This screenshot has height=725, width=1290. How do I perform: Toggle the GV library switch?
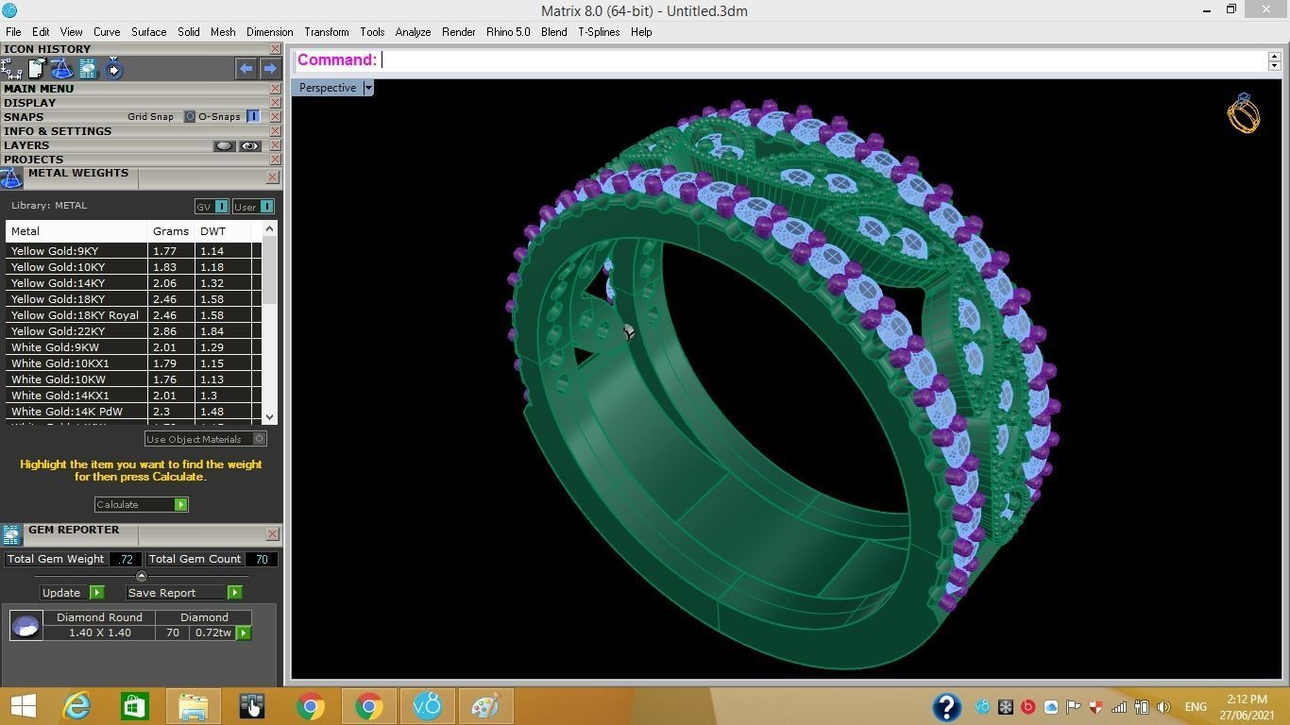[221, 207]
